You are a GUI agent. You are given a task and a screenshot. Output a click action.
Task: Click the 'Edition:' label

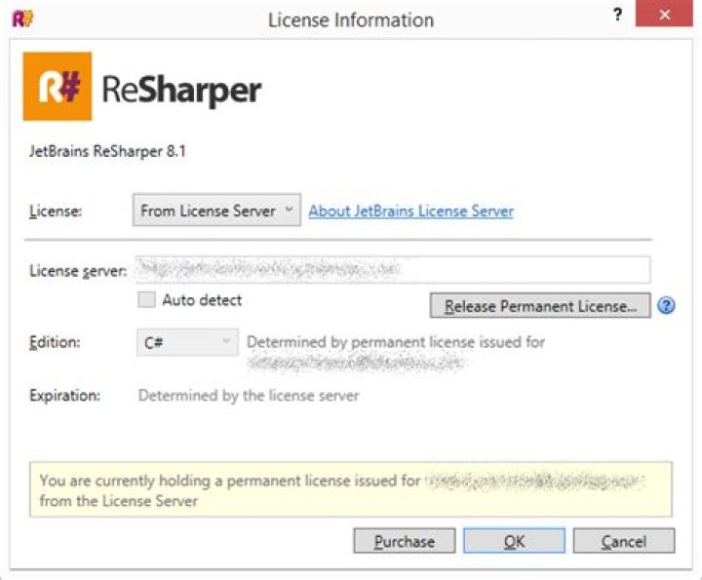pos(55,342)
